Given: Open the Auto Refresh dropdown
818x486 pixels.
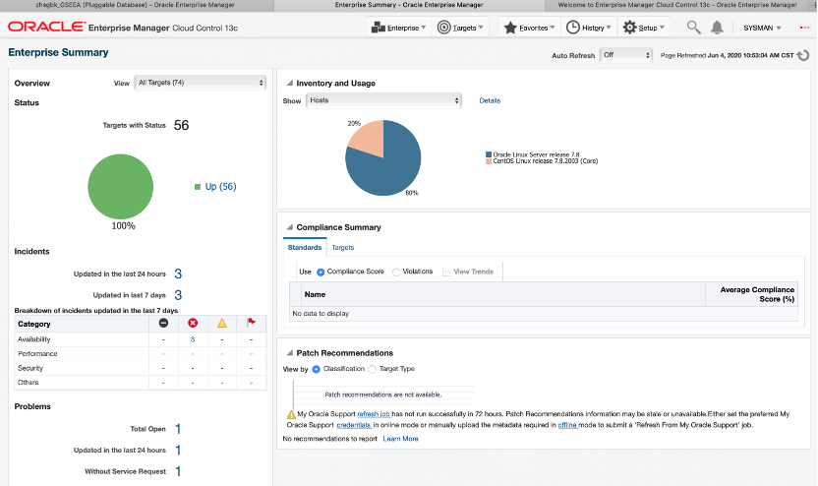Looking at the screenshot, I should [x=626, y=55].
